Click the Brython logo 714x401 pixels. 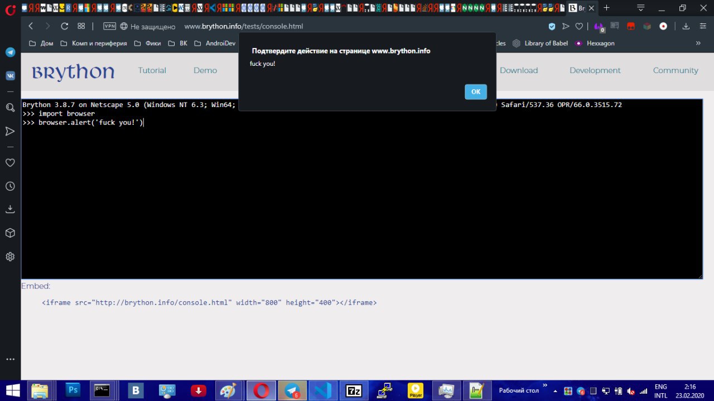[x=73, y=72]
